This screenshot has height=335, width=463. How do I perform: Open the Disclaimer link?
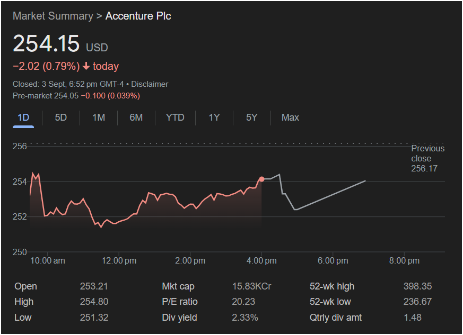click(150, 84)
